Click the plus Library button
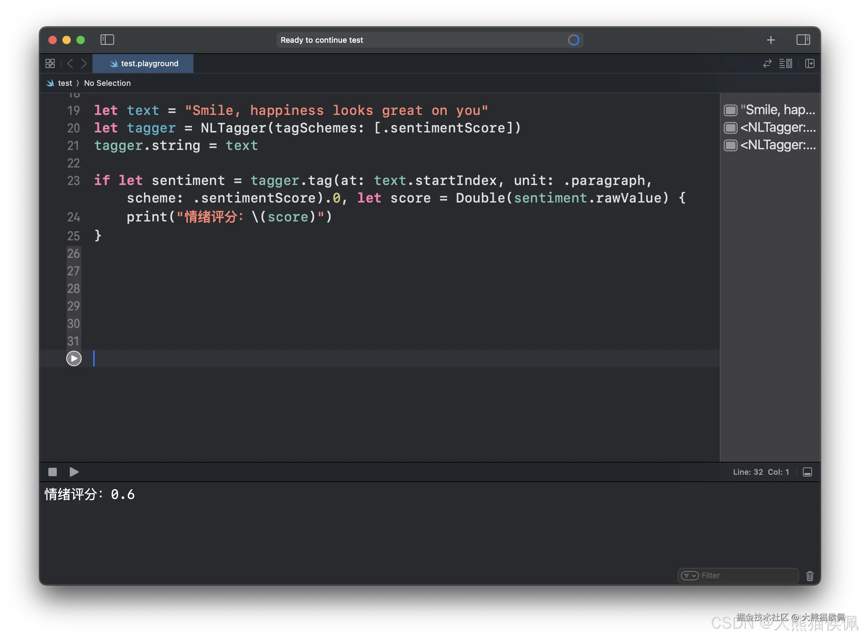 (771, 40)
